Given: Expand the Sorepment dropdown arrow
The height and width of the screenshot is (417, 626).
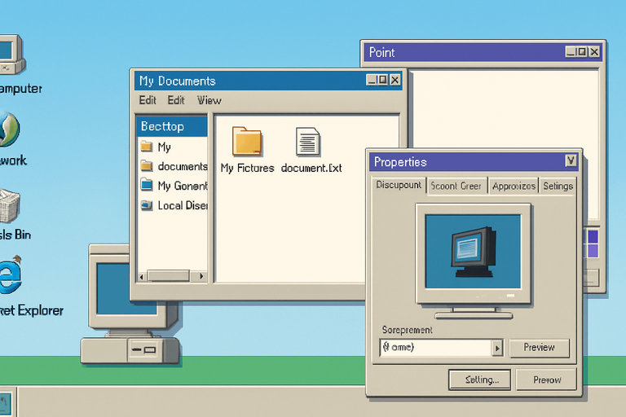Looking at the screenshot, I should tap(497, 348).
